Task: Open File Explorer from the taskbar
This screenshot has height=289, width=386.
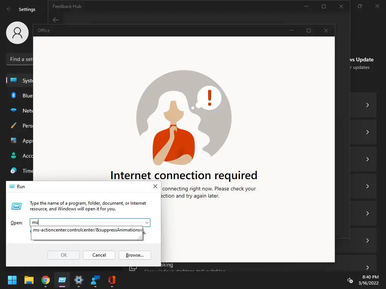Action: [x=29, y=280]
